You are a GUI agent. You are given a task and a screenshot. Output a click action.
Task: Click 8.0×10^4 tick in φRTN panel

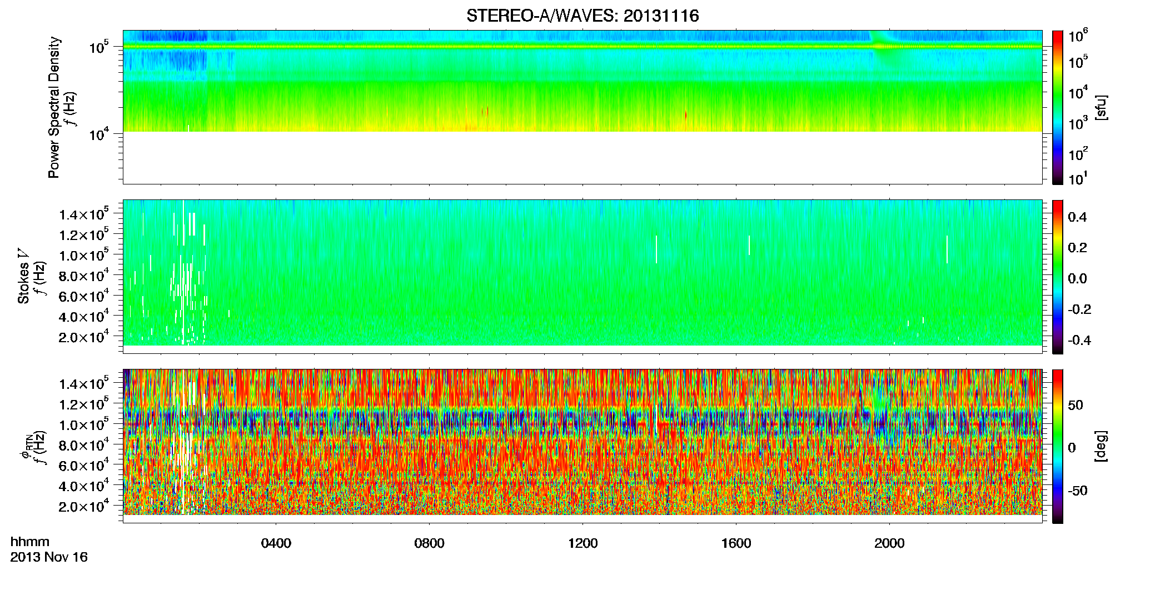(84, 445)
